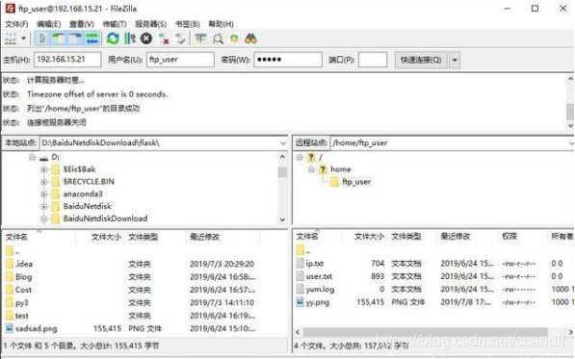Search for files with binoculars icon
The width and height of the screenshot is (575, 359).
tap(250, 38)
